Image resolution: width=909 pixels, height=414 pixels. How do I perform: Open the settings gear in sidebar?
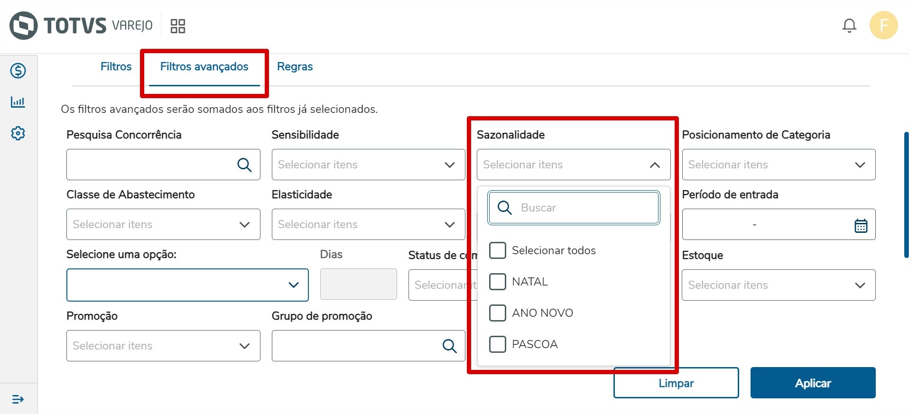click(18, 133)
